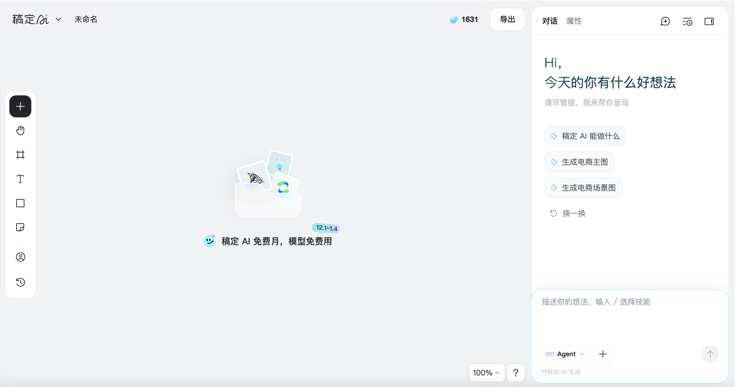Open the help question mark button
The height and width of the screenshot is (387, 735).
516,372
